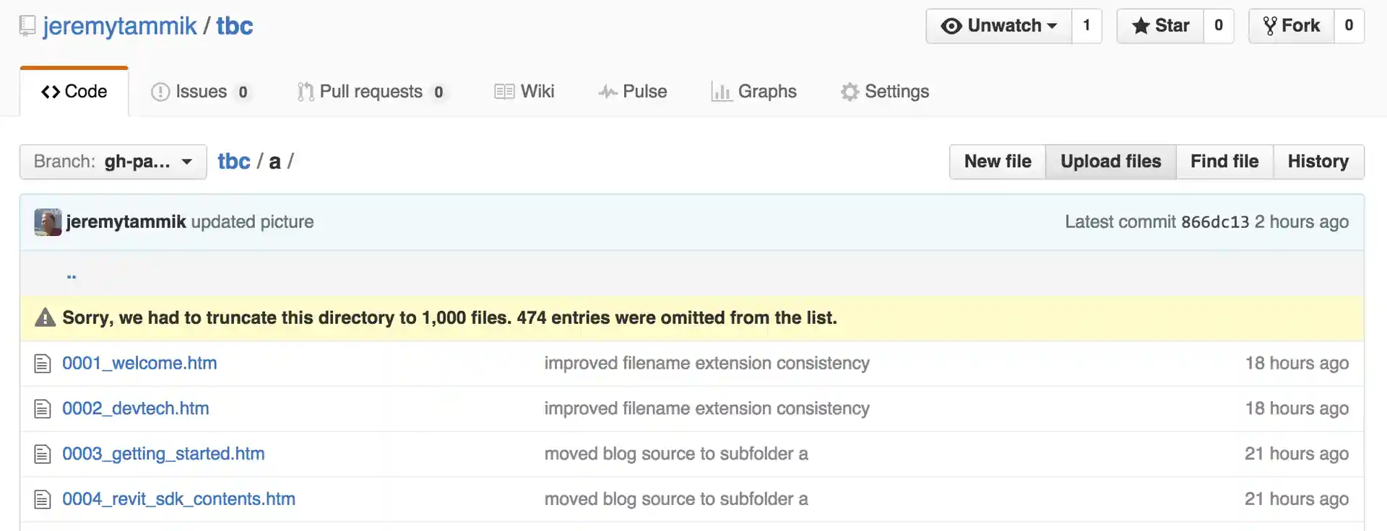1387x531 pixels.
Task: Open the Pull requests tab
Action: pyautogui.click(x=371, y=92)
